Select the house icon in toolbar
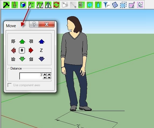Screen dimensions: 154x128 click(140, 5)
